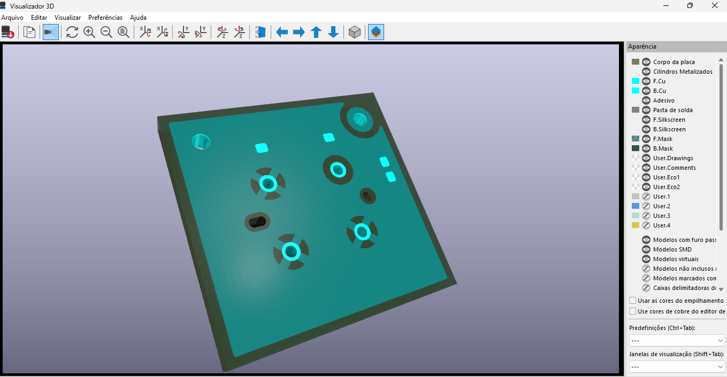The image size is (727, 377).
Task: Zoom out of the board view
Action: tap(106, 33)
